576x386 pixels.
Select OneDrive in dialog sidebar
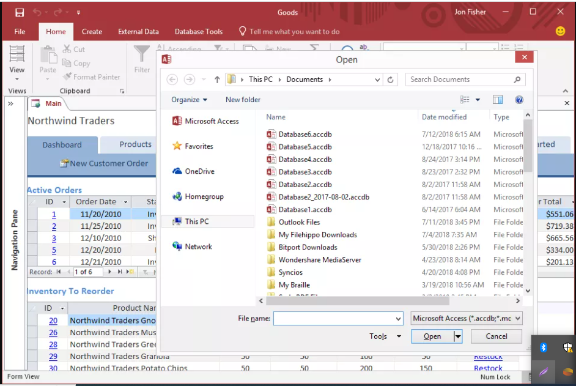[x=194, y=171]
